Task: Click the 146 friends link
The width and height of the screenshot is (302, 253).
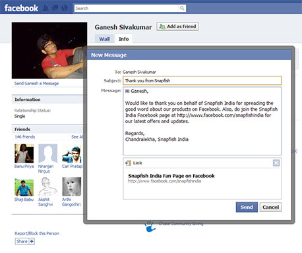Action: pos(25,137)
